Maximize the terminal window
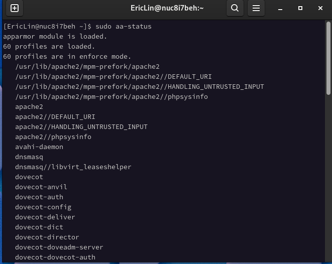Viewport: 332px width, 264px height. click(x=300, y=8)
